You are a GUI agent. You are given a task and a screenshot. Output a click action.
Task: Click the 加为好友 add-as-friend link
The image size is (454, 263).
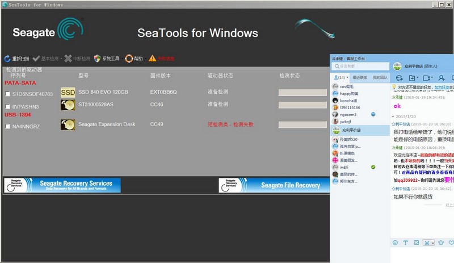pos(442,87)
